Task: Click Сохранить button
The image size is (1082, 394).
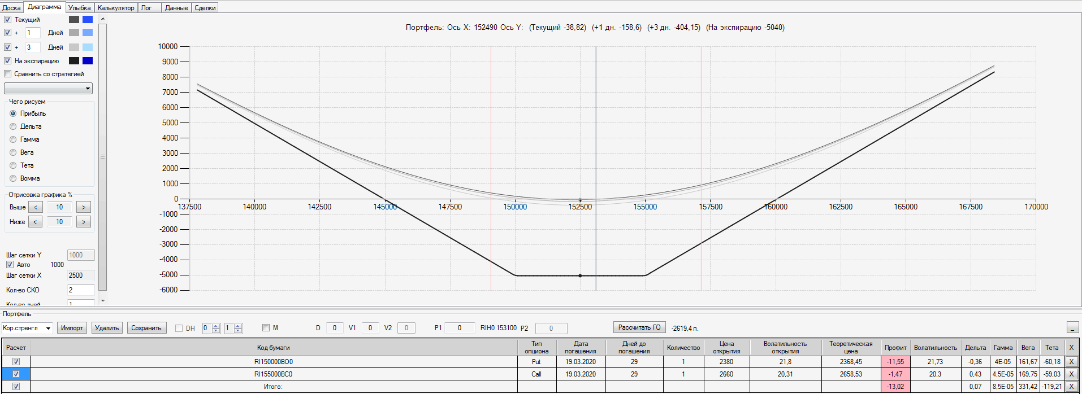Action: (146, 328)
